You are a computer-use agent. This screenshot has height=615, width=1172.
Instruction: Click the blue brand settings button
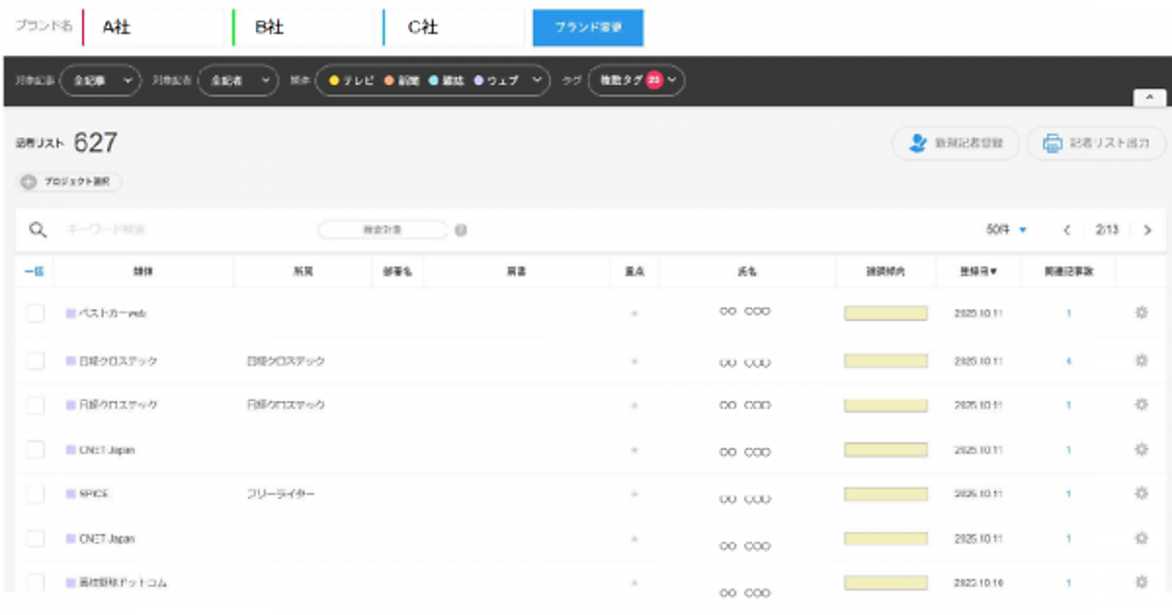588,27
